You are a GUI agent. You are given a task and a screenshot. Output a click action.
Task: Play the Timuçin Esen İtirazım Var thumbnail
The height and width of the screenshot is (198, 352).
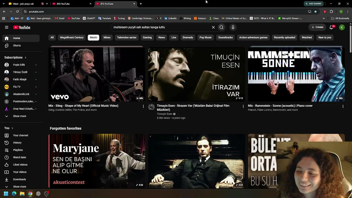point(197,74)
